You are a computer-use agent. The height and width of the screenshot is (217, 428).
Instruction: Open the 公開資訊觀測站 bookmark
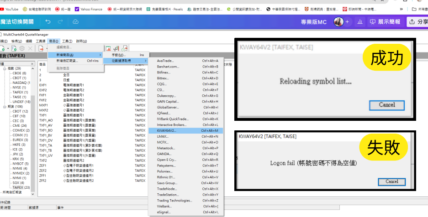(244, 9)
